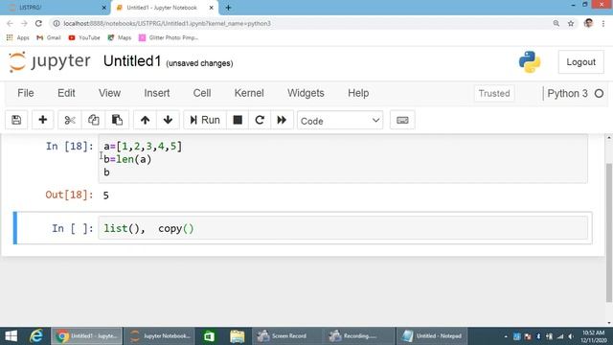613x345 pixels.
Task: Select the Out[18] output prompt
Action: [69, 195]
